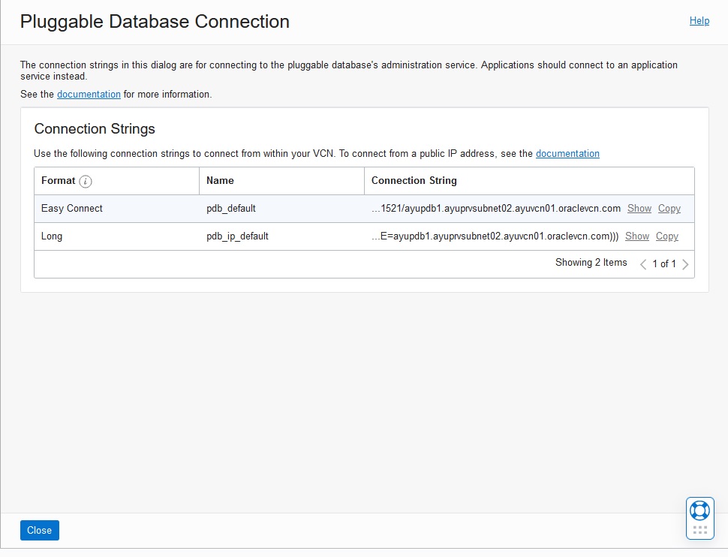
Task: Select the pdb_ip_default name cell
Action: tap(237, 236)
